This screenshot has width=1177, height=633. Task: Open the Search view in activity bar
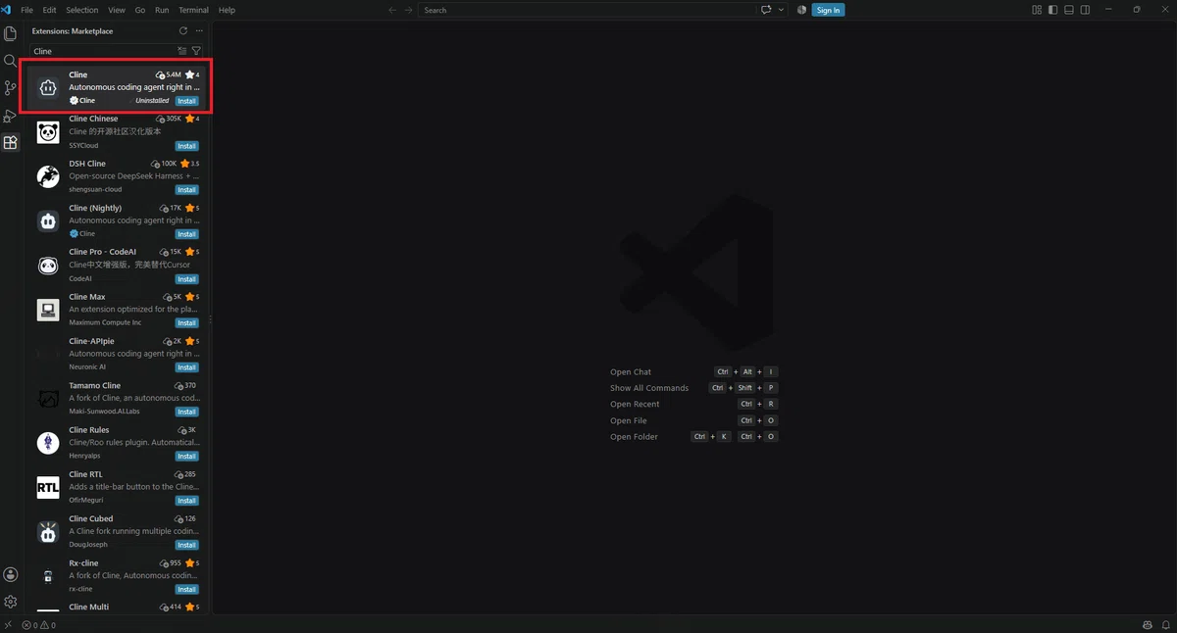point(11,61)
